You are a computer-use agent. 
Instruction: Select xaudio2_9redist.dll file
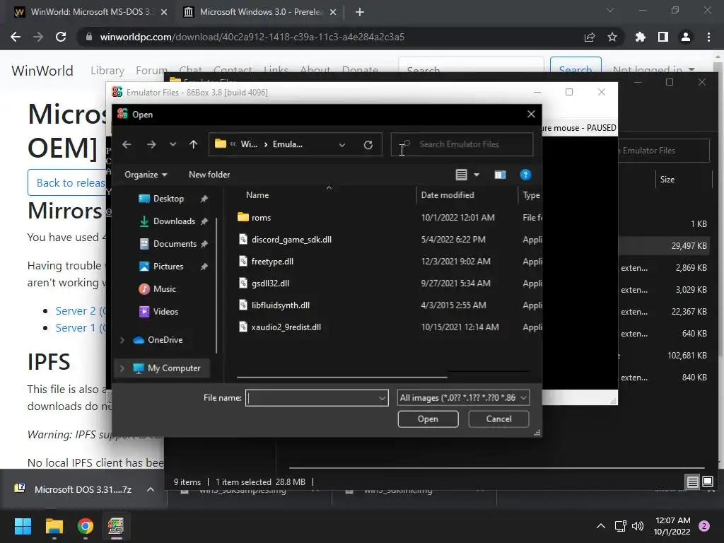pyautogui.click(x=286, y=327)
